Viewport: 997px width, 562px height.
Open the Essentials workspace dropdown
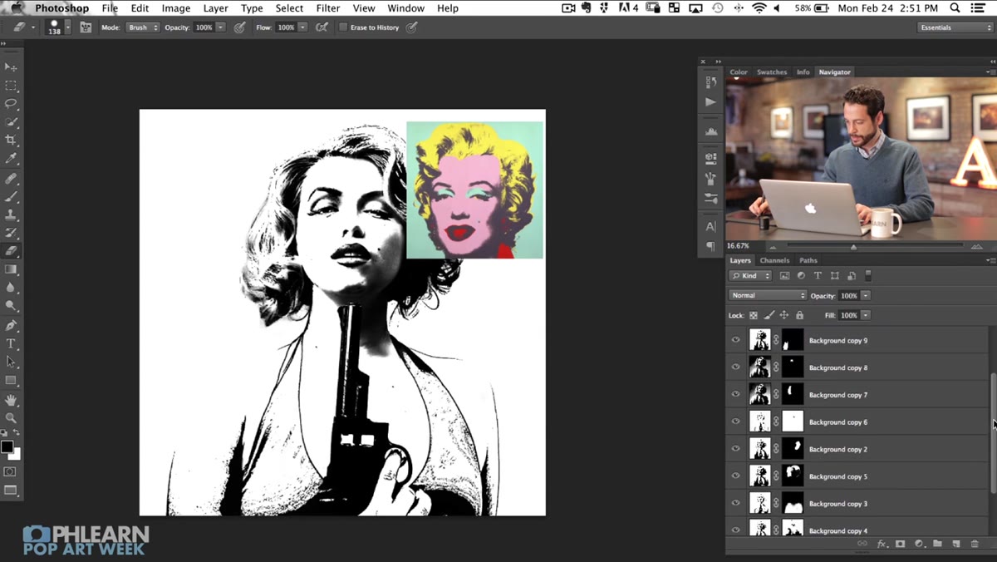[955, 27]
